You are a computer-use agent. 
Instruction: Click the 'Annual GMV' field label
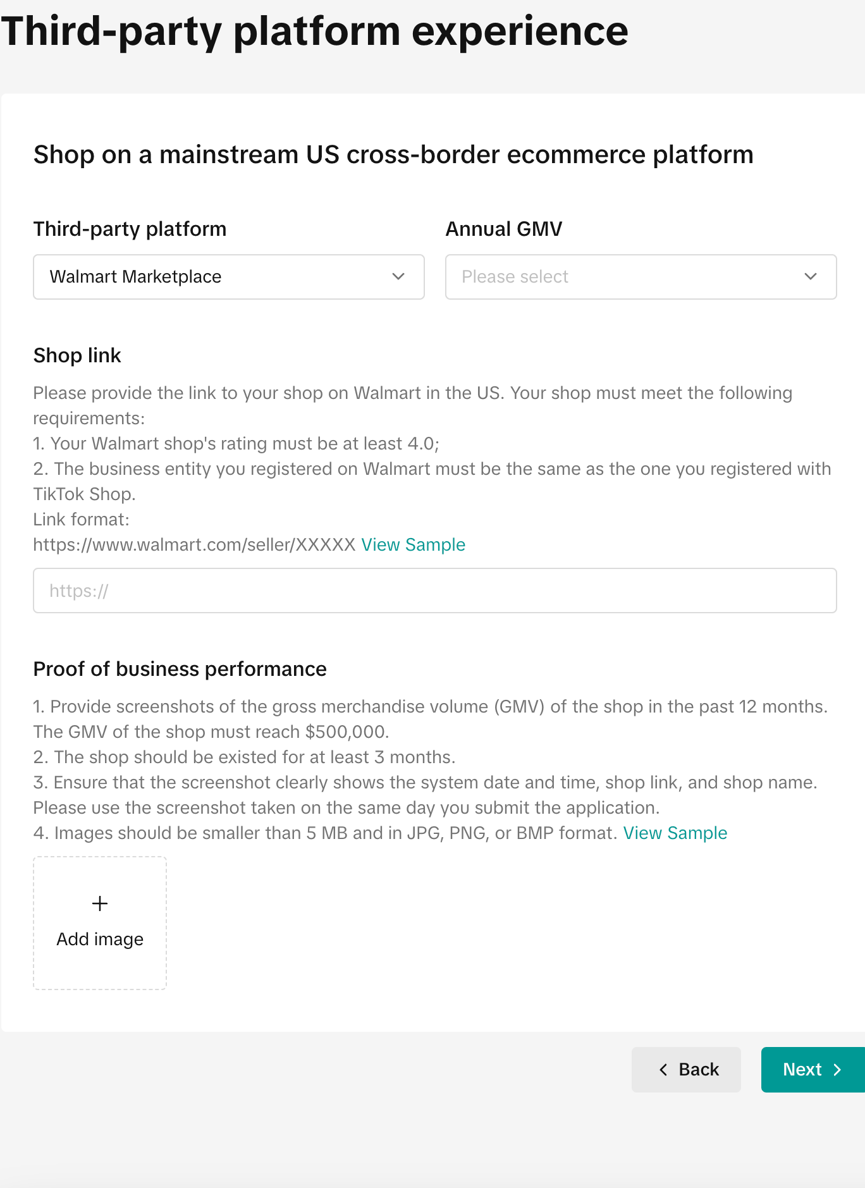pyautogui.click(x=503, y=229)
